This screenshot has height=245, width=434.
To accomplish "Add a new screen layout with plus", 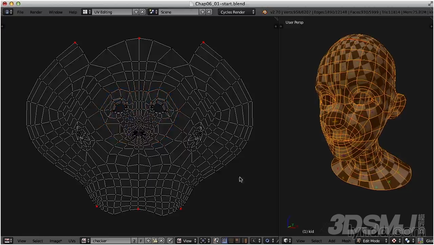I will (x=136, y=12).
